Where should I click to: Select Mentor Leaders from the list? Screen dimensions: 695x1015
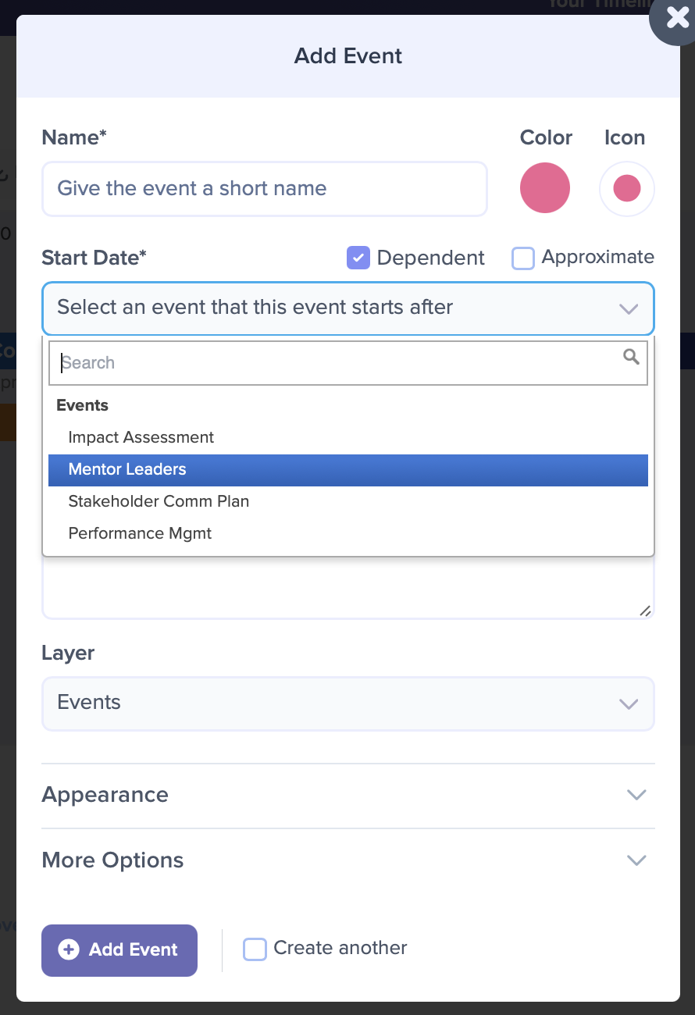(347, 470)
